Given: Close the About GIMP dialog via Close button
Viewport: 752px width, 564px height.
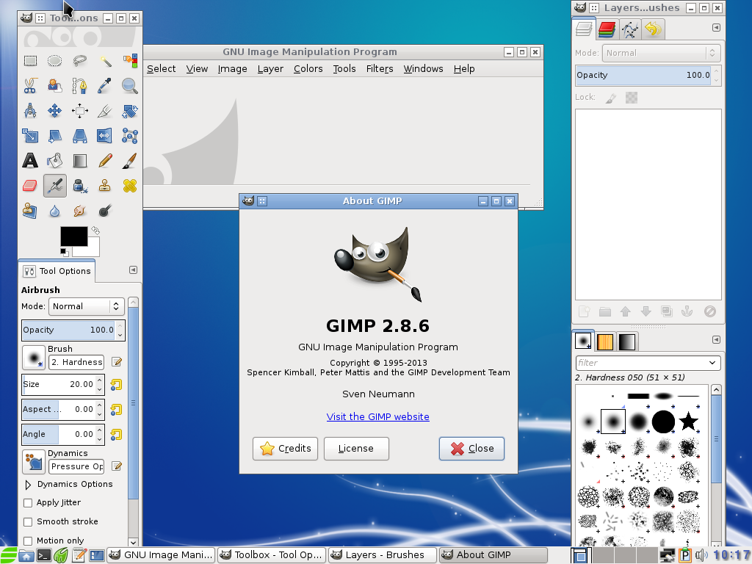Looking at the screenshot, I should [472, 449].
